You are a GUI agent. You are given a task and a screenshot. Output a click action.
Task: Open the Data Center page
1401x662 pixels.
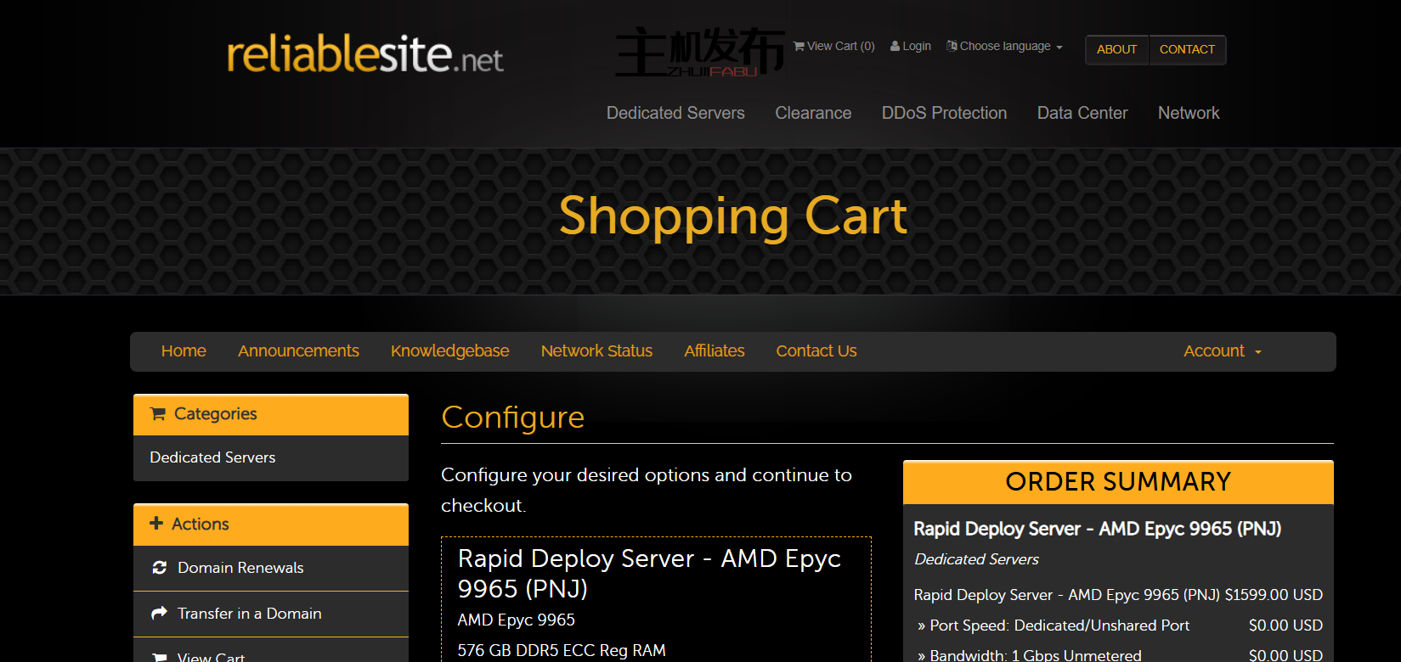[1082, 113]
